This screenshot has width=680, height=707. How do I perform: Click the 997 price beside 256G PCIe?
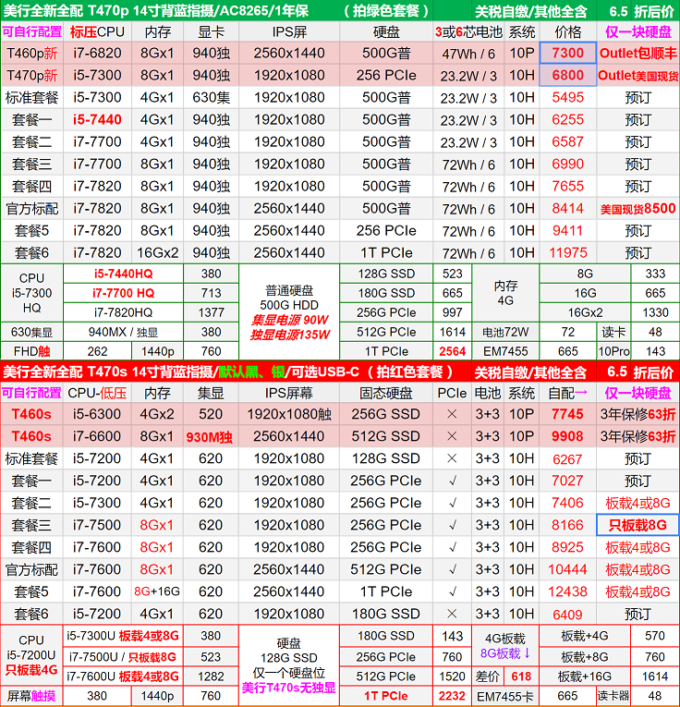point(453,312)
